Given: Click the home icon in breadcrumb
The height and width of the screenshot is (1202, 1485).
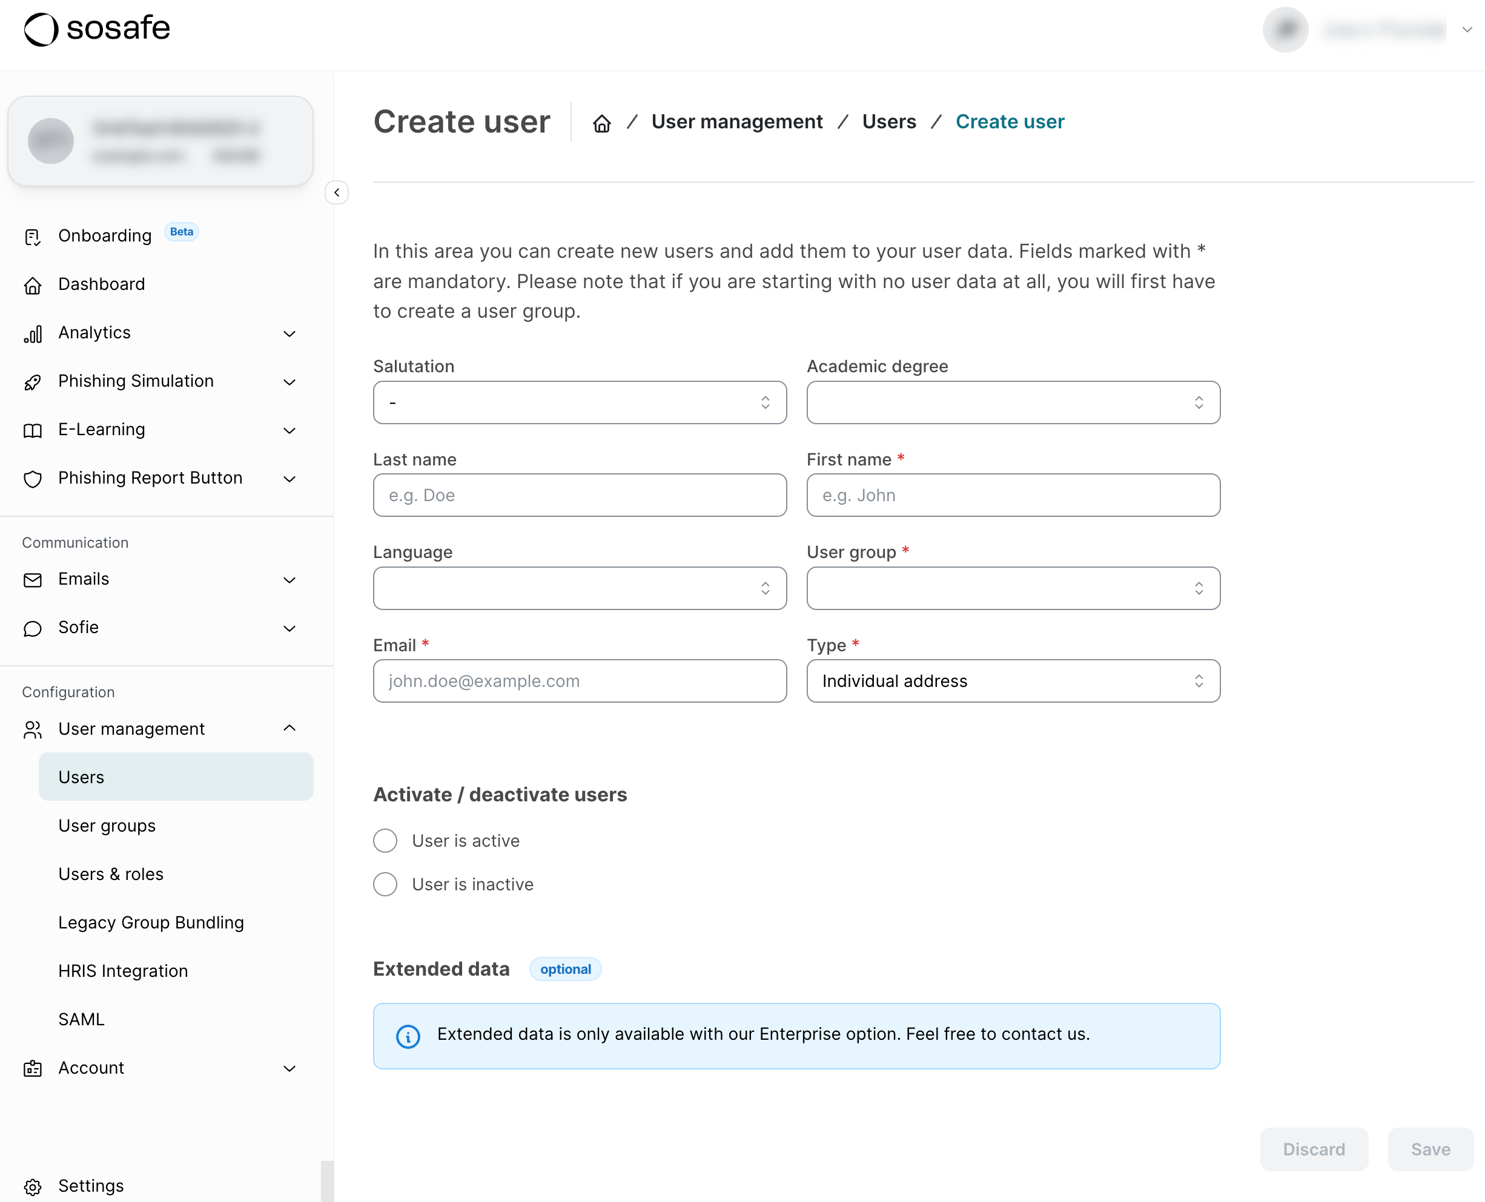Looking at the screenshot, I should point(601,122).
